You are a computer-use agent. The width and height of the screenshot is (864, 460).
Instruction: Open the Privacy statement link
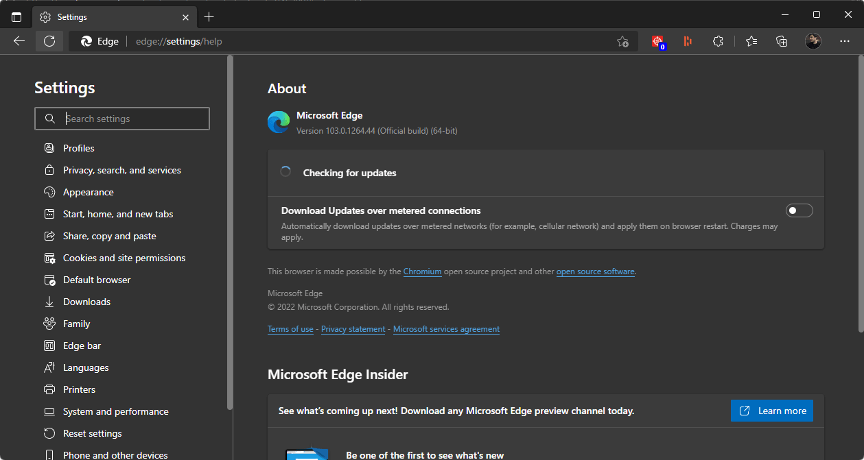[x=353, y=329]
